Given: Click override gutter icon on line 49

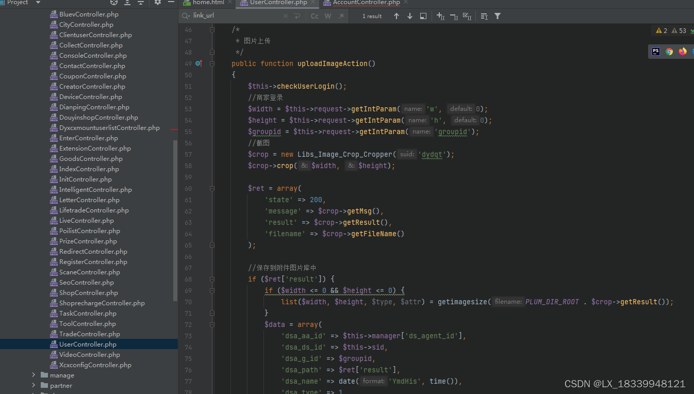Looking at the screenshot, I should (x=199, y=63).
